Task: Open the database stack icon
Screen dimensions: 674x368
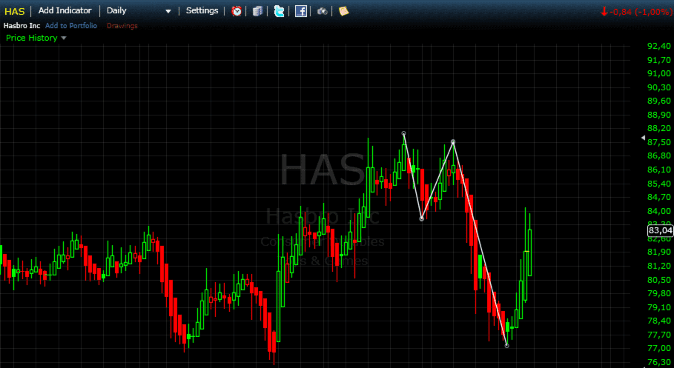Action: [x=257, y=11]
